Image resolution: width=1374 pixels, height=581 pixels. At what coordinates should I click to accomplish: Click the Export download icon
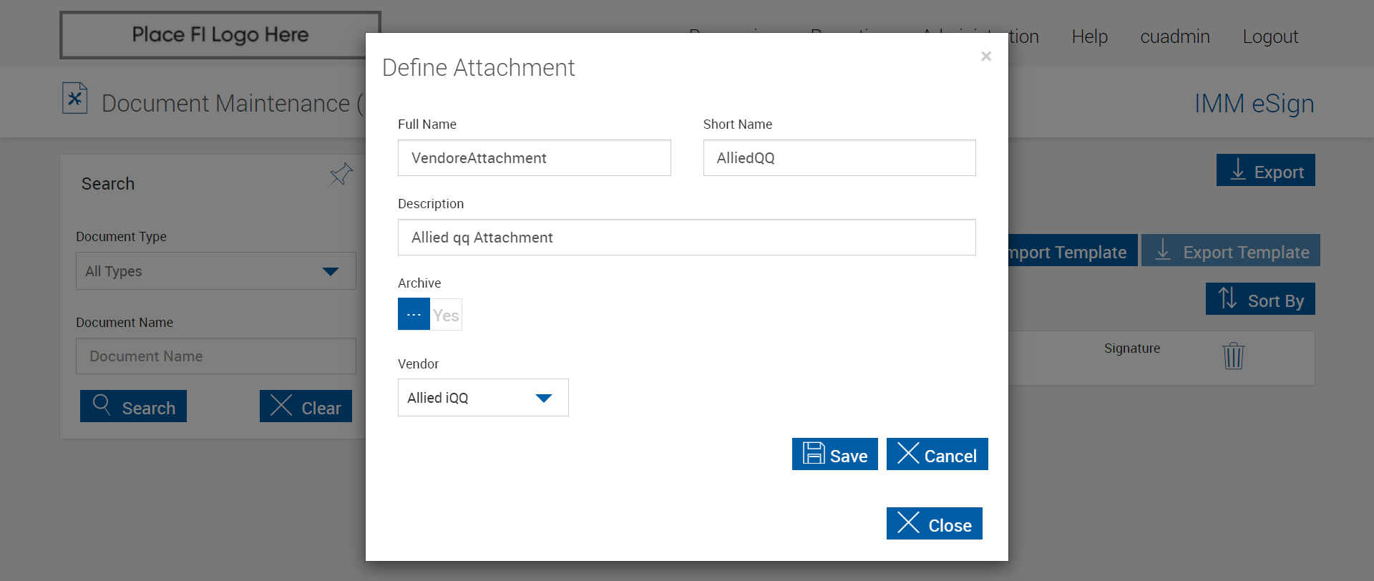click(x=1237, y=170)
